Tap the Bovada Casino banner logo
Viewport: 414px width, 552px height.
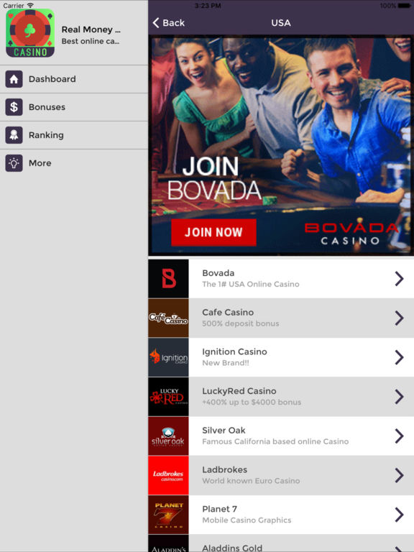pyautogui.click(x=351, y=234)
